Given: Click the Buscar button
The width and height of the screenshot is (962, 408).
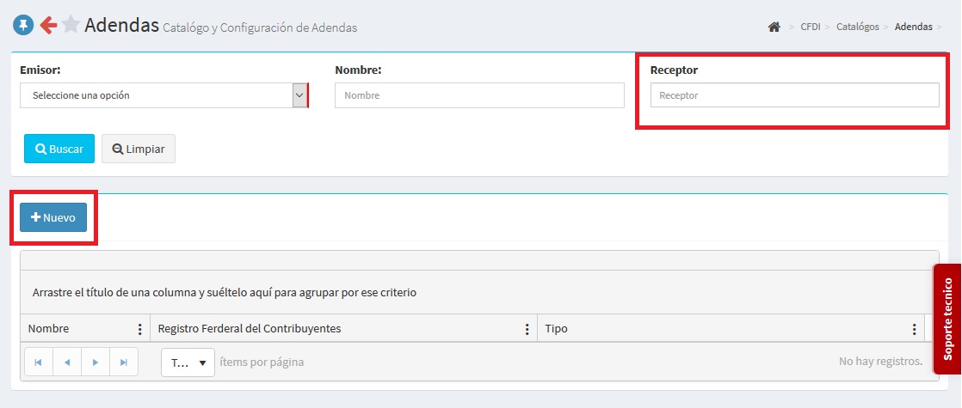Looking at the screenshot, I should click(59, 149).
